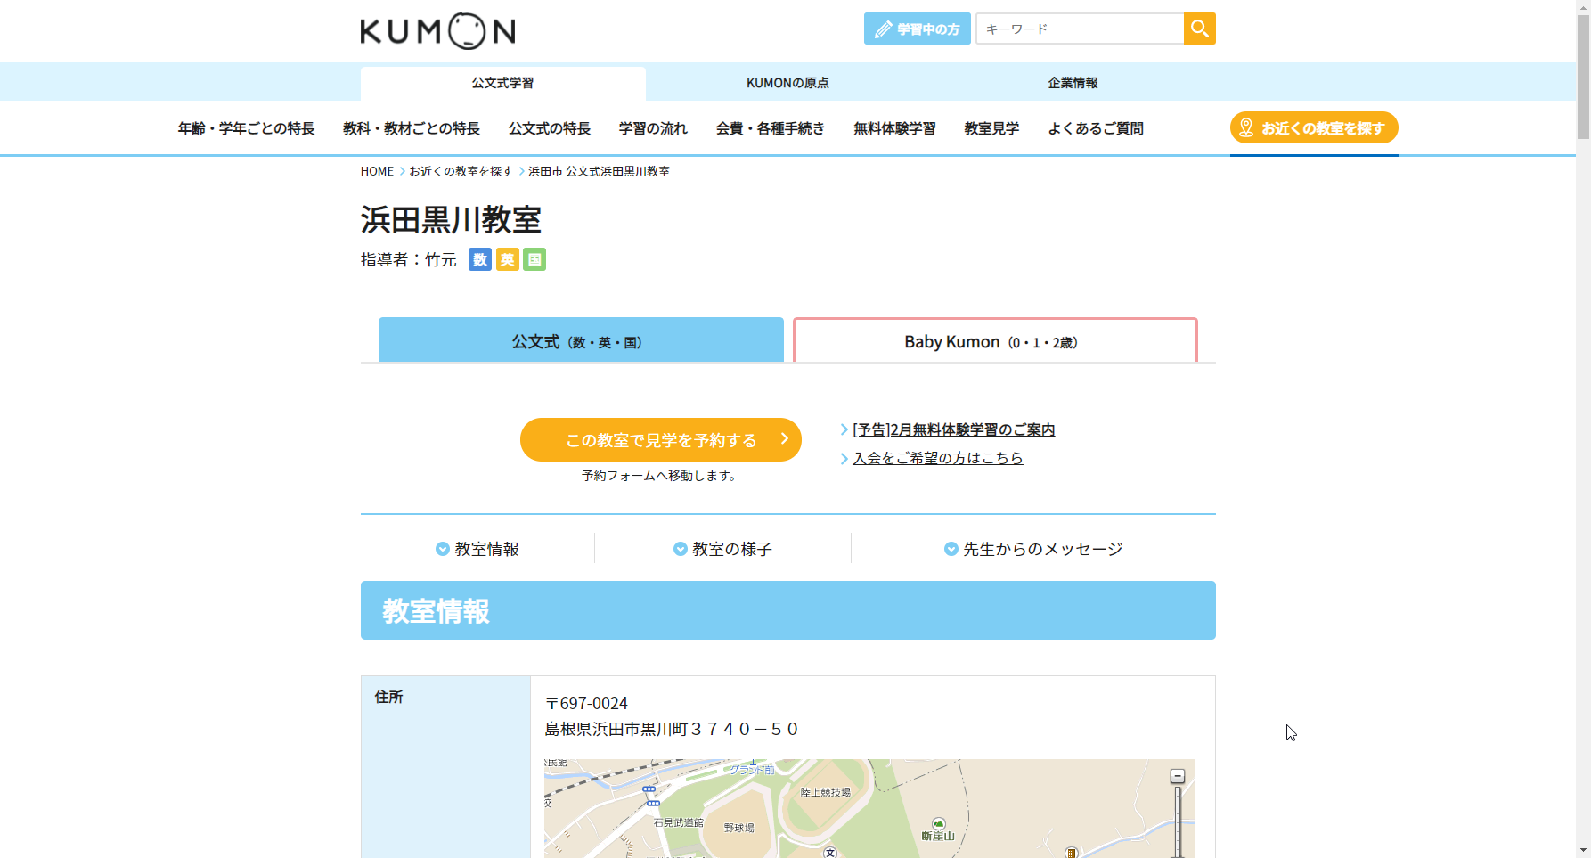Select the KUMONの原点 top tab
The image size is (1591, 858).
(788, 83)
